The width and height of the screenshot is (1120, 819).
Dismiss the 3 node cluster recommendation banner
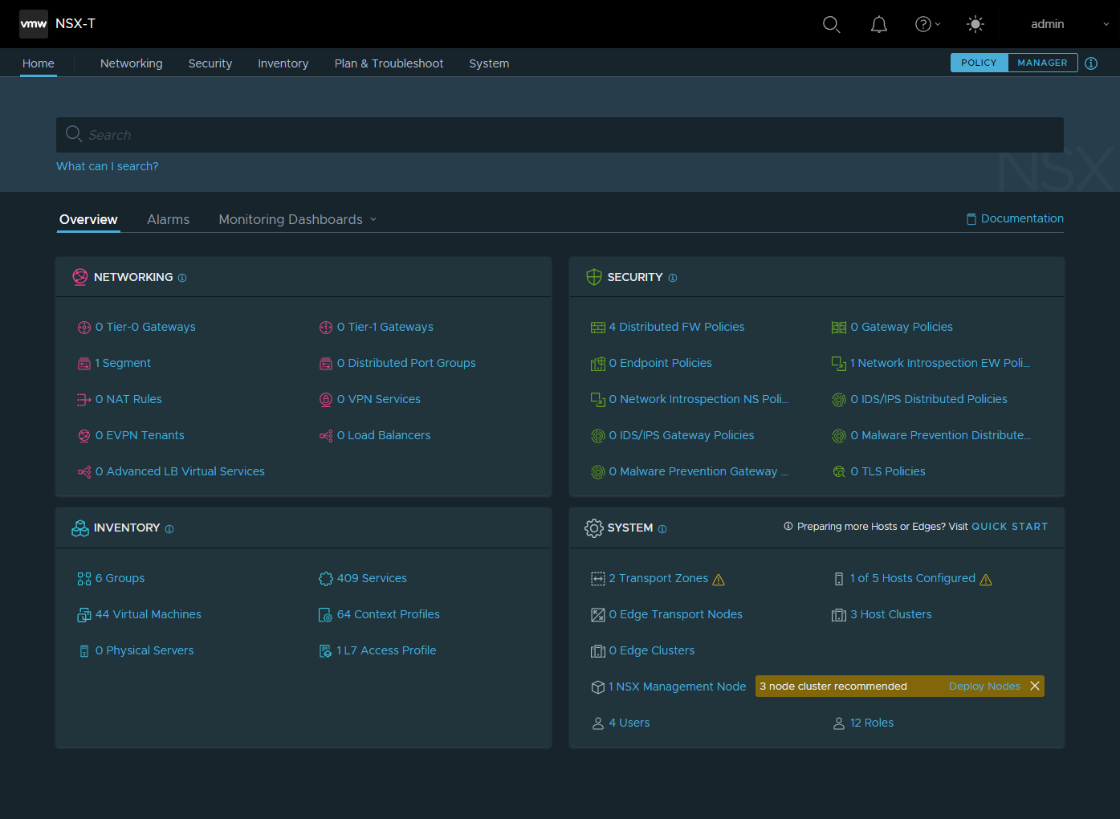pos(1035,686)
